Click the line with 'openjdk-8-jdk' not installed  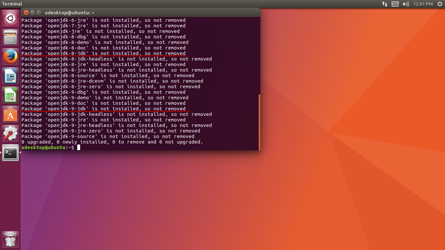(x=104, y=53)
